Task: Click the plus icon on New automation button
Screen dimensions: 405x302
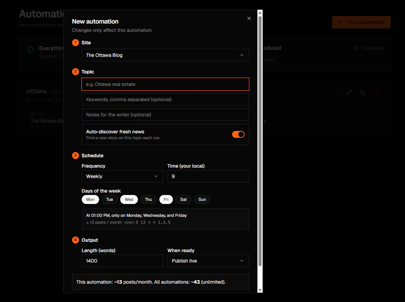Action: coord(341,22)
